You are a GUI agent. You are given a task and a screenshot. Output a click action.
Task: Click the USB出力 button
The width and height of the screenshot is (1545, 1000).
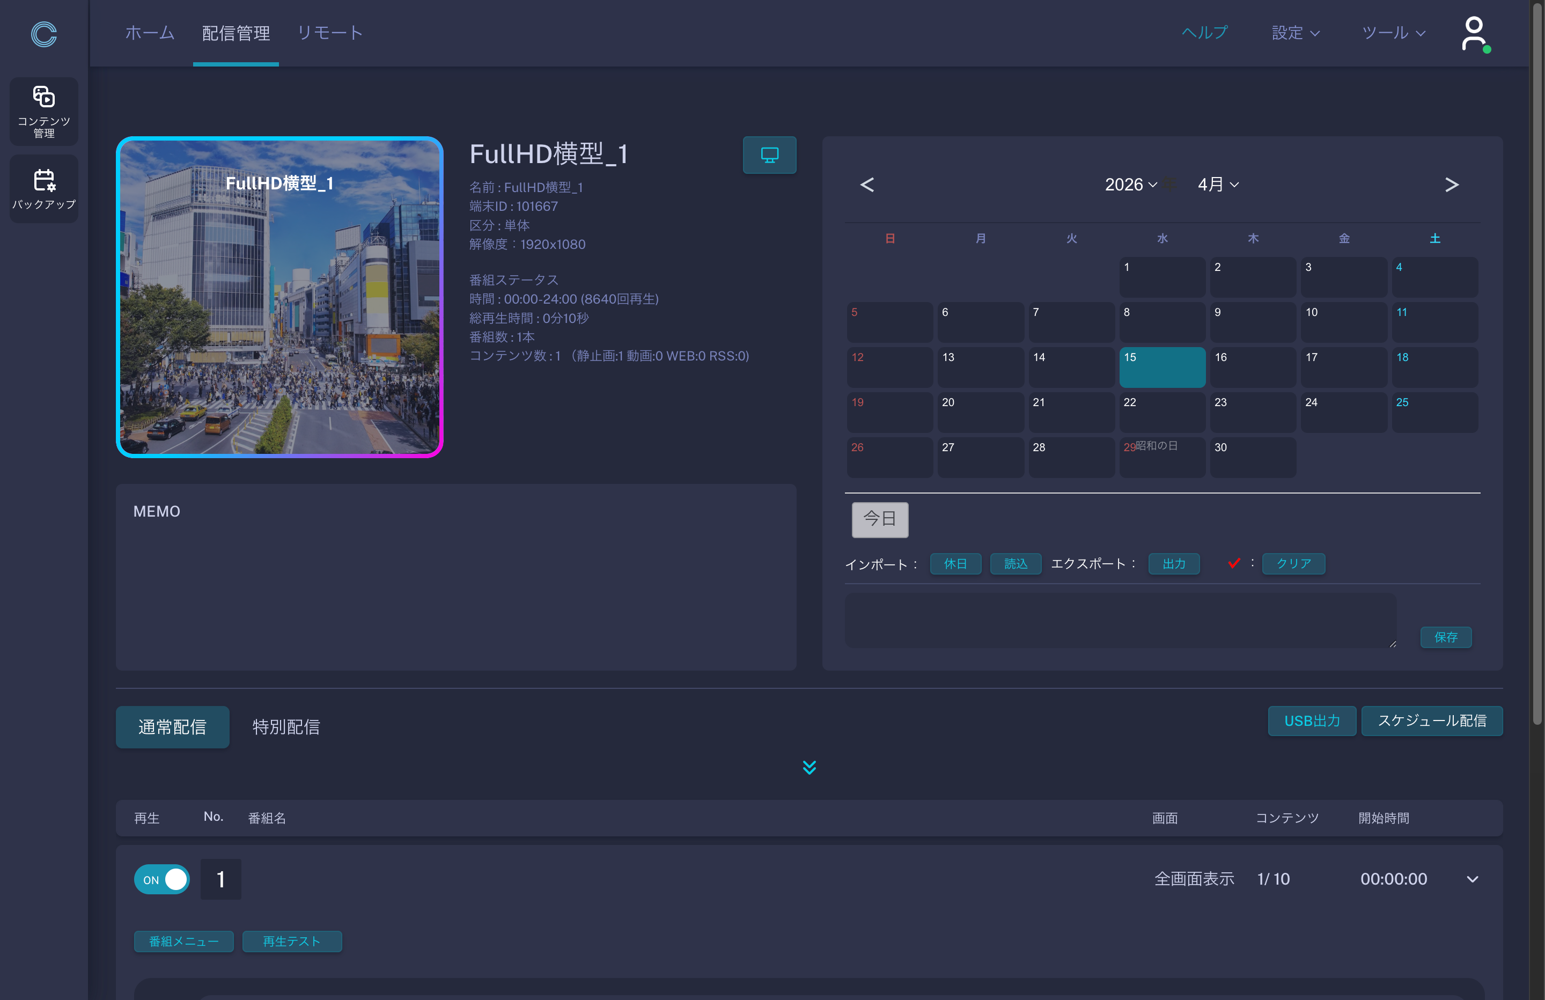(x=1311, y=721)
